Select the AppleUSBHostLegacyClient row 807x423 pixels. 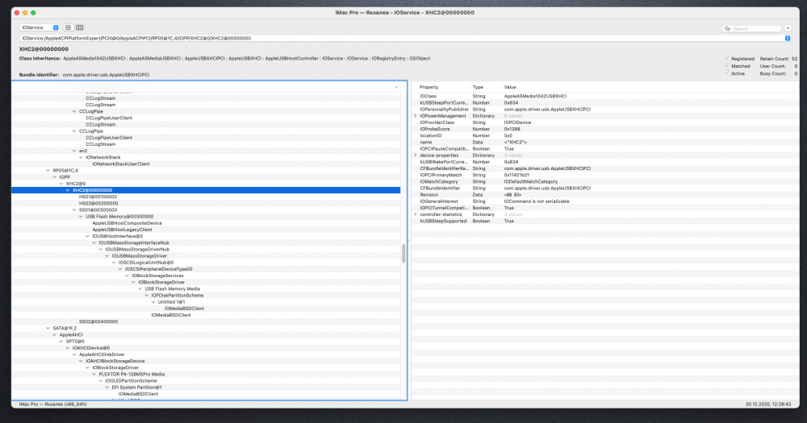(x=206, y=230)
